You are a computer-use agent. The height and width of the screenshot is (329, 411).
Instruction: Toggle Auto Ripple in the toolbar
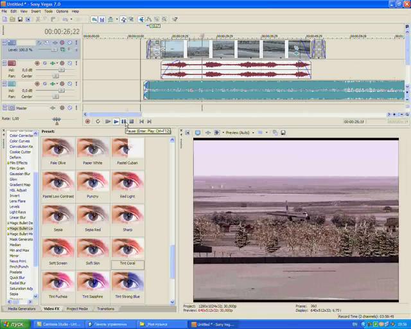pyautogui.click(x=110, y=19)
